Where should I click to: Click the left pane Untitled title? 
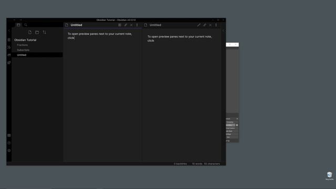point(76,25)
